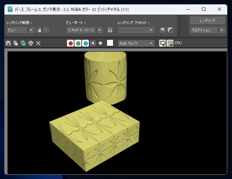
Task: Copy the rendered image to clipboard
Action: coord(15,43)
